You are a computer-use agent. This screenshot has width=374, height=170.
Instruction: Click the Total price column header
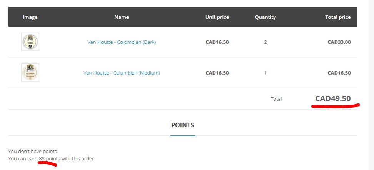pos(337,17)
